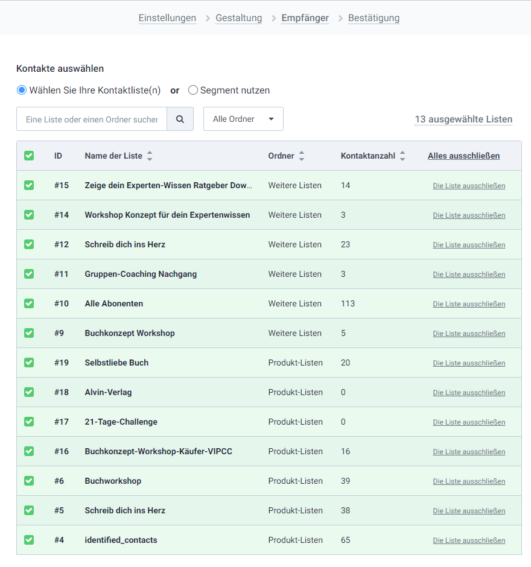Focus the list or folder search field
The image size is (531, 567).
point(92,119)
